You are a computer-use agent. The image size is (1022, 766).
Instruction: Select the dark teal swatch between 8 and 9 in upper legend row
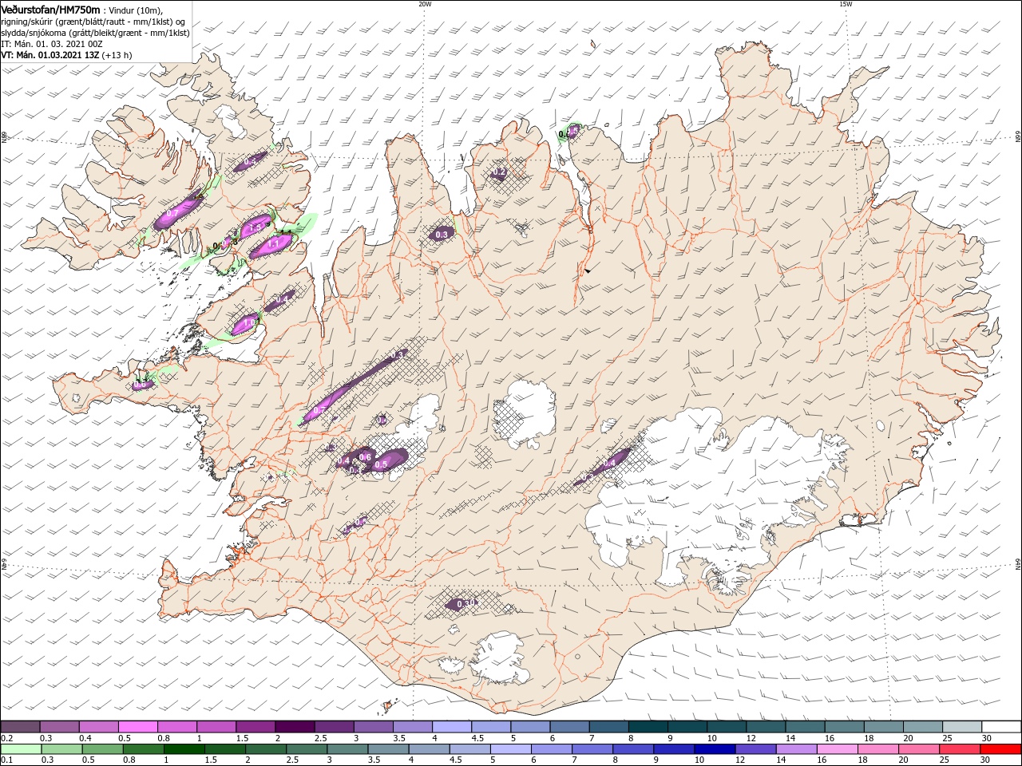648,727
